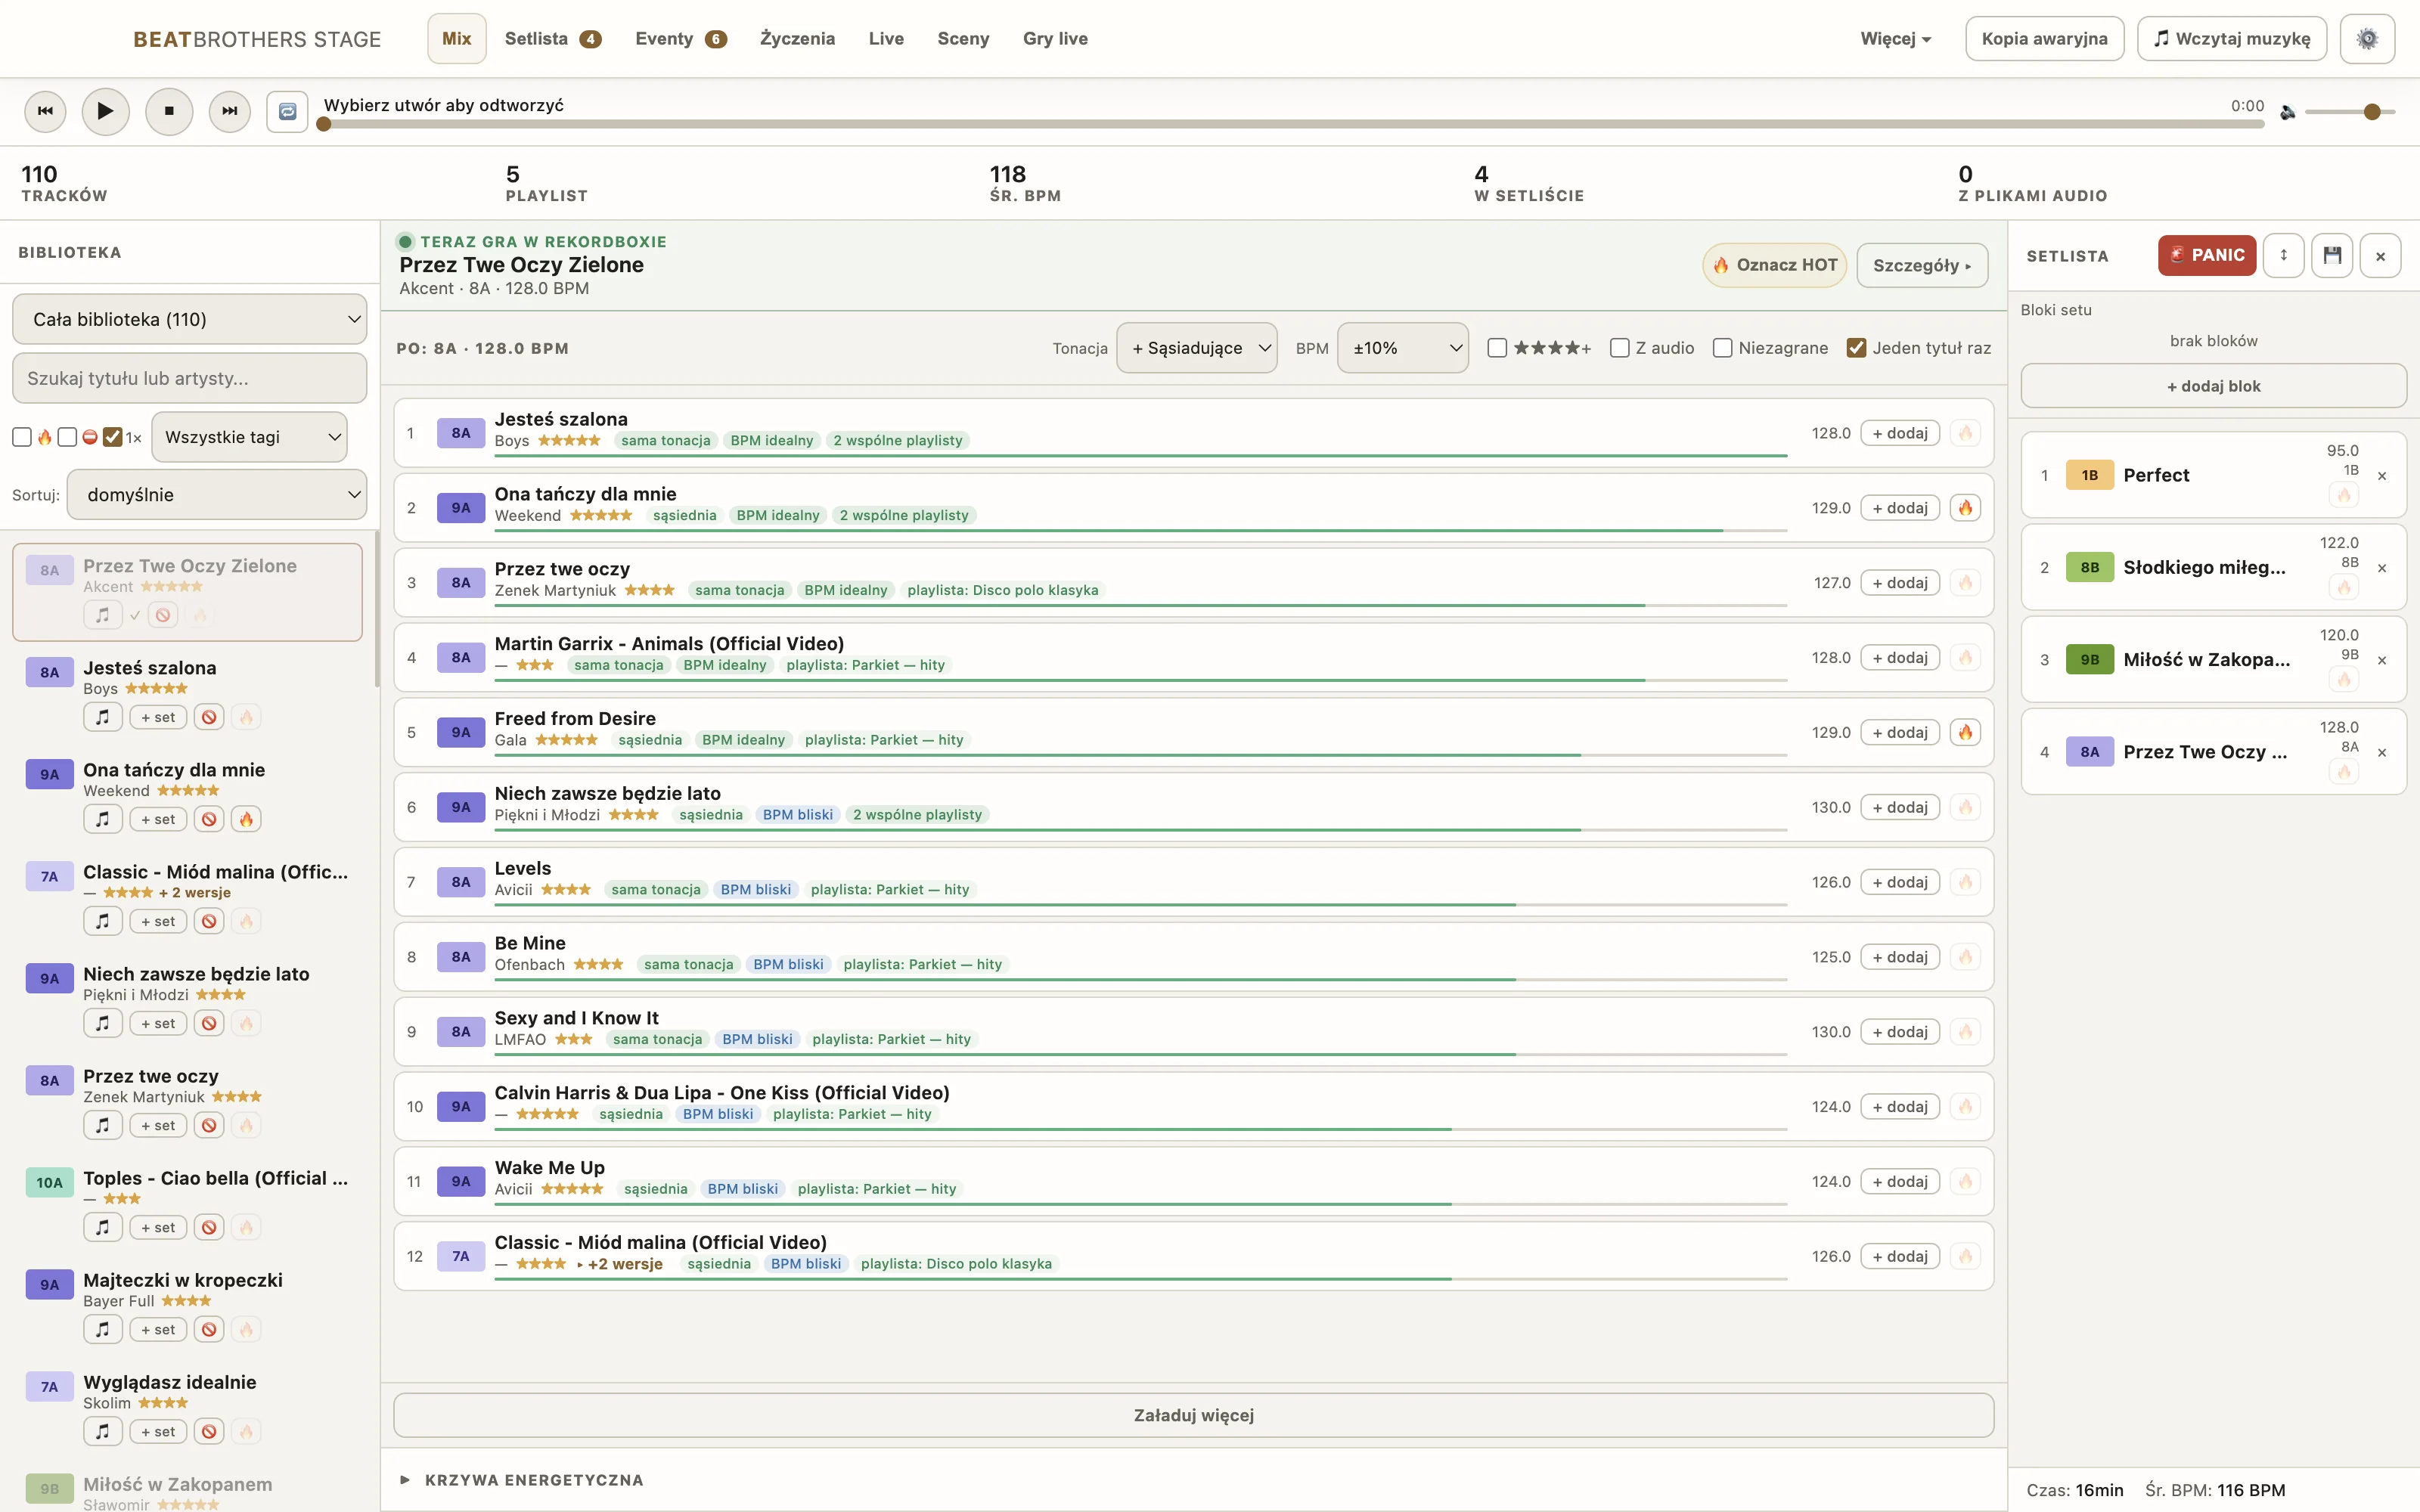Viewport: 2420px width, 1512px height.
Task: Uncheck Jeden tytuł raz
Action: pos(1856,348)
